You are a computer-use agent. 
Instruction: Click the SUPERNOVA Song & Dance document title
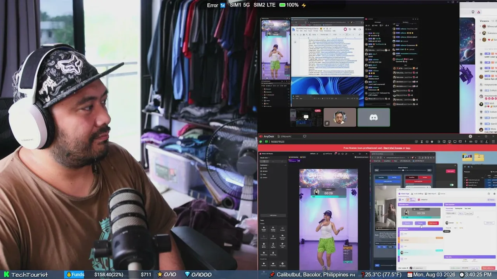tap(308, 29)
